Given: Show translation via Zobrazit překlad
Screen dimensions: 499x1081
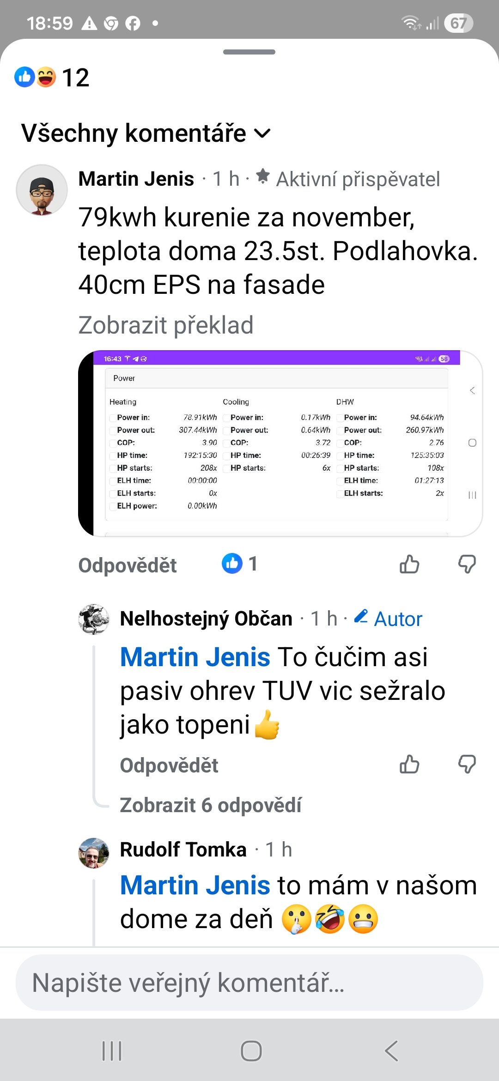Looking at the screenshot, I should coord(166,325).
